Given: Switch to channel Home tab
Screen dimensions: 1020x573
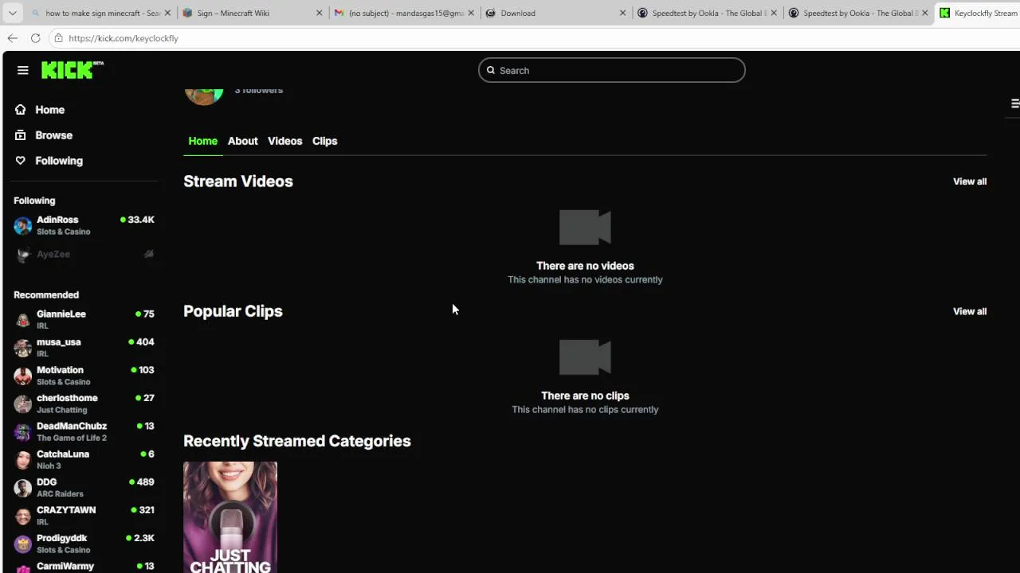Looking at the screenshot, I should [202, 141].
